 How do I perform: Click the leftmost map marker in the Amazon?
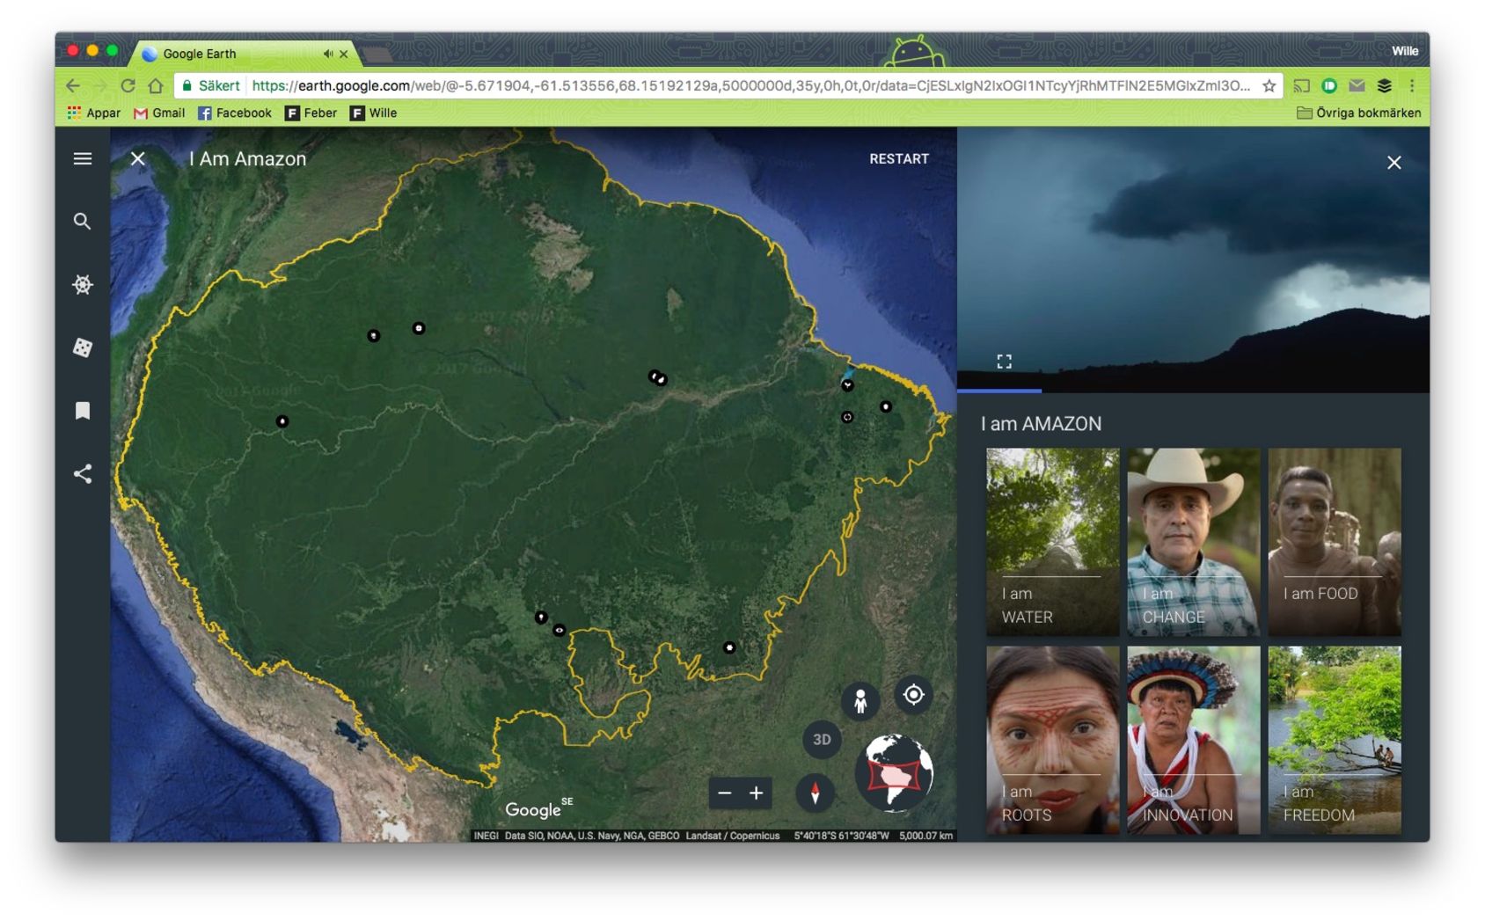pyautogui.click(x=282, y=421)
